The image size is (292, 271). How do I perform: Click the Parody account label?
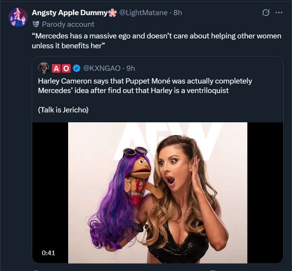(68, 24)
